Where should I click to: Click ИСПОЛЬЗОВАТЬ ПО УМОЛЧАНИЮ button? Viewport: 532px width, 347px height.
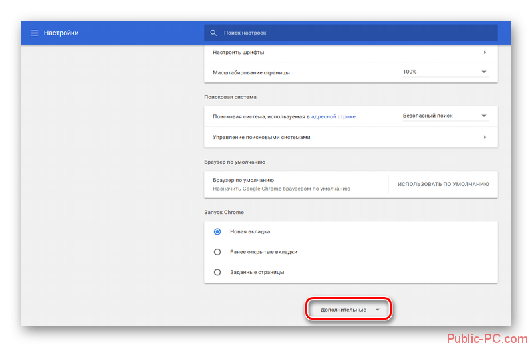(443, 184)
